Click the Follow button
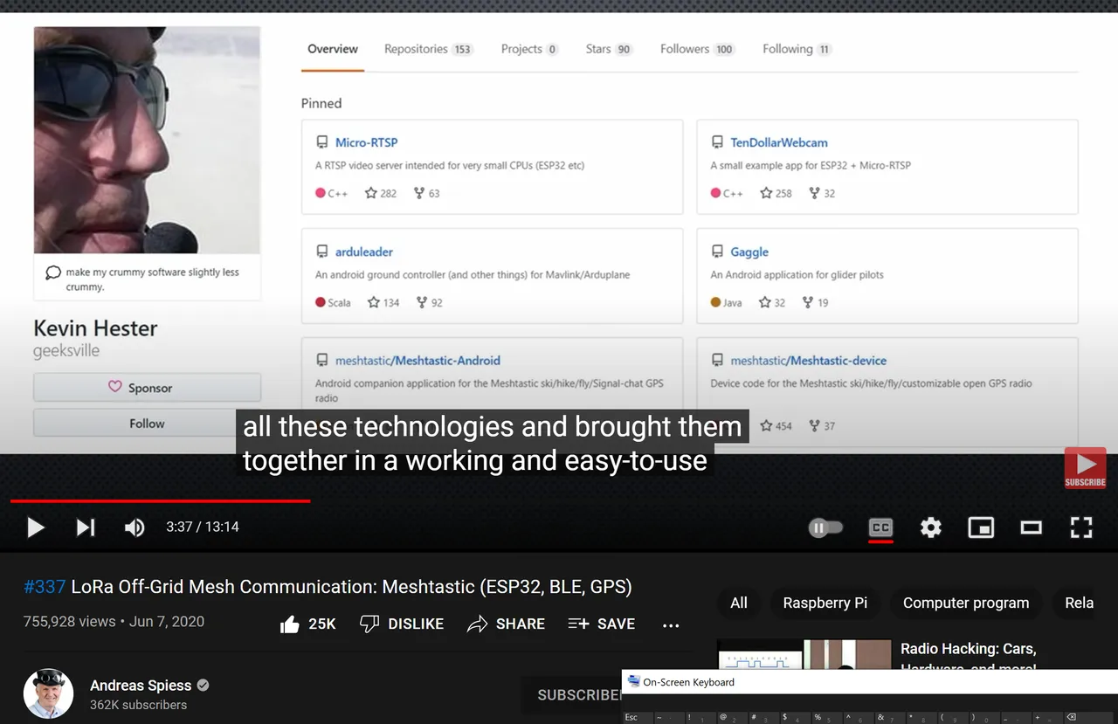The image size is (1118, 724). pos(147,424)
